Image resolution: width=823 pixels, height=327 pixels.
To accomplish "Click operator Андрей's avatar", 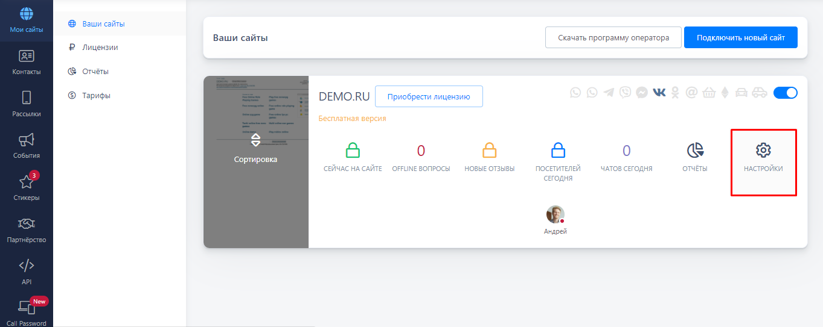I will tap(555, 214).
